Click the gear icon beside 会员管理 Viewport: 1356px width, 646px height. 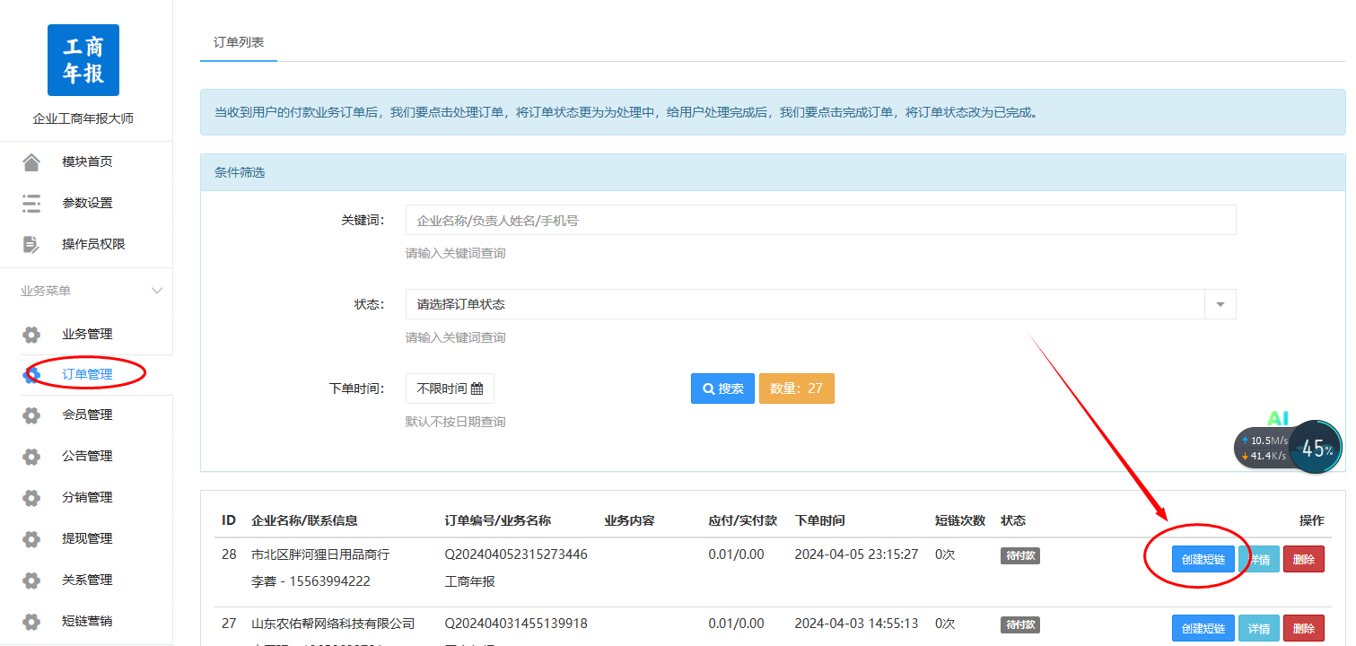tap(31, 415)
